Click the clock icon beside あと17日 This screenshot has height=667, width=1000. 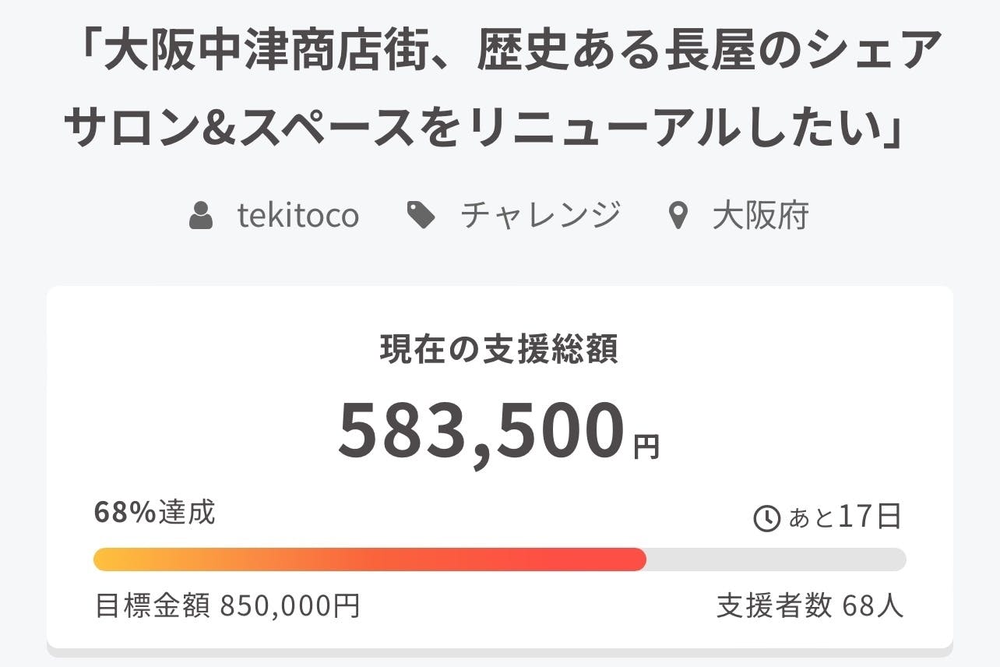(x=767, y=518)
